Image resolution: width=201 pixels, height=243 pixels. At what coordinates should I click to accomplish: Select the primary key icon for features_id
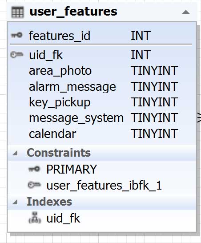click(x=16, y=35)
